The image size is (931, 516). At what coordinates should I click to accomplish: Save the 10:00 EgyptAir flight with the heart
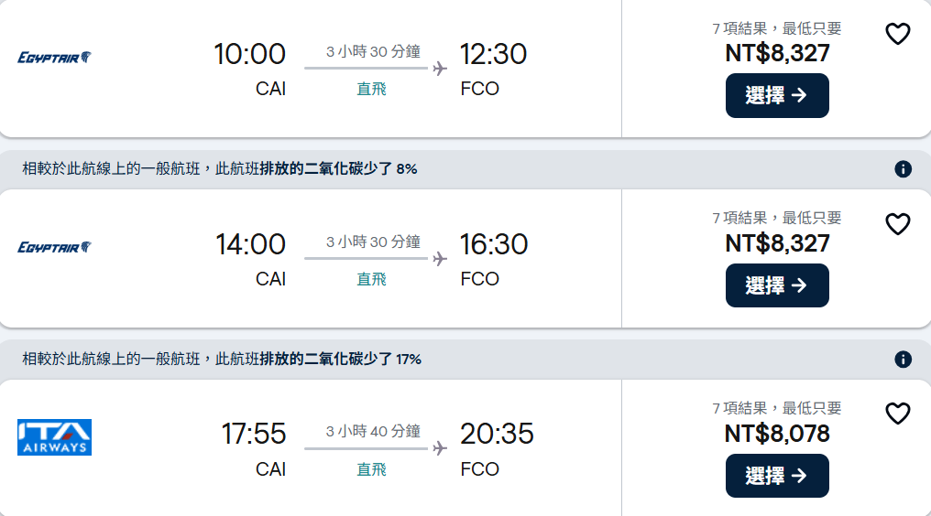pos(897,34)
